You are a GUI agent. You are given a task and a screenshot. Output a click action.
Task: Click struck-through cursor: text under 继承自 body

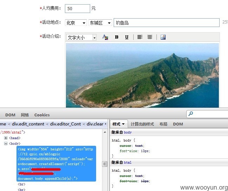tap(132, 146)
